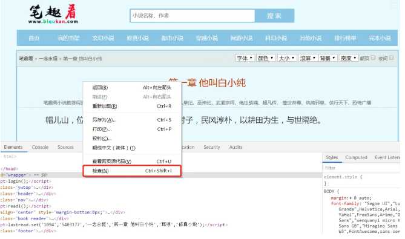The height and width of the screenshot is (239, 405).
Task: Focus the Styles Filter input field
Action: (361, 168)
